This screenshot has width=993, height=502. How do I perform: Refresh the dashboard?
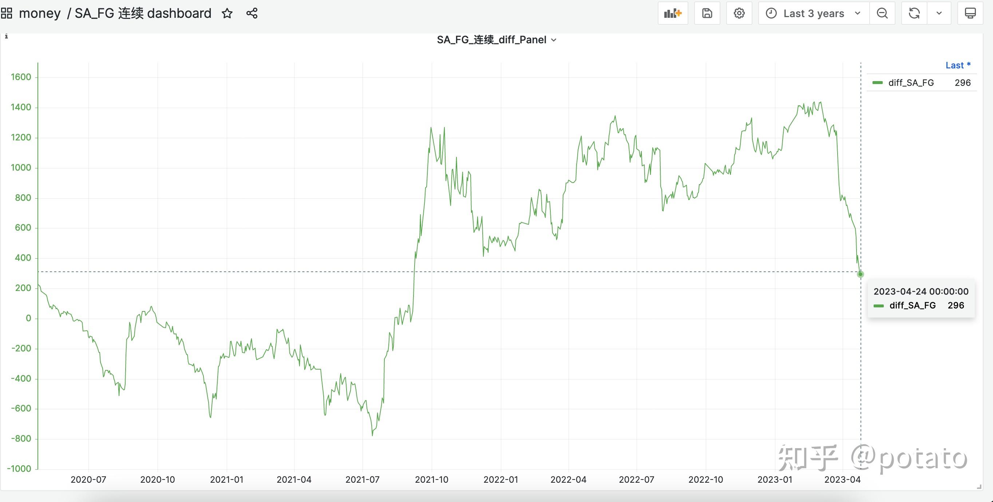[914, 13]
